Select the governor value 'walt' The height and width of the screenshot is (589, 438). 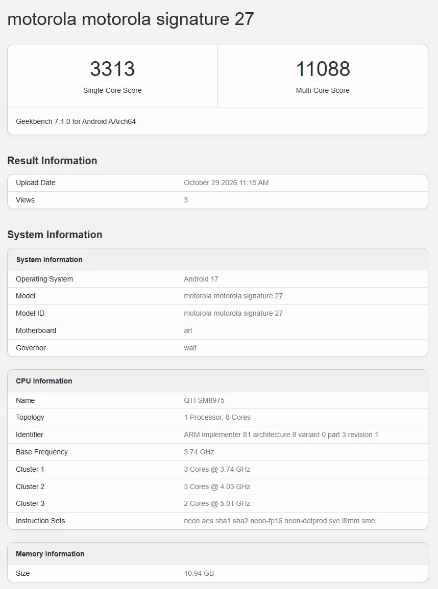point(190,348)
